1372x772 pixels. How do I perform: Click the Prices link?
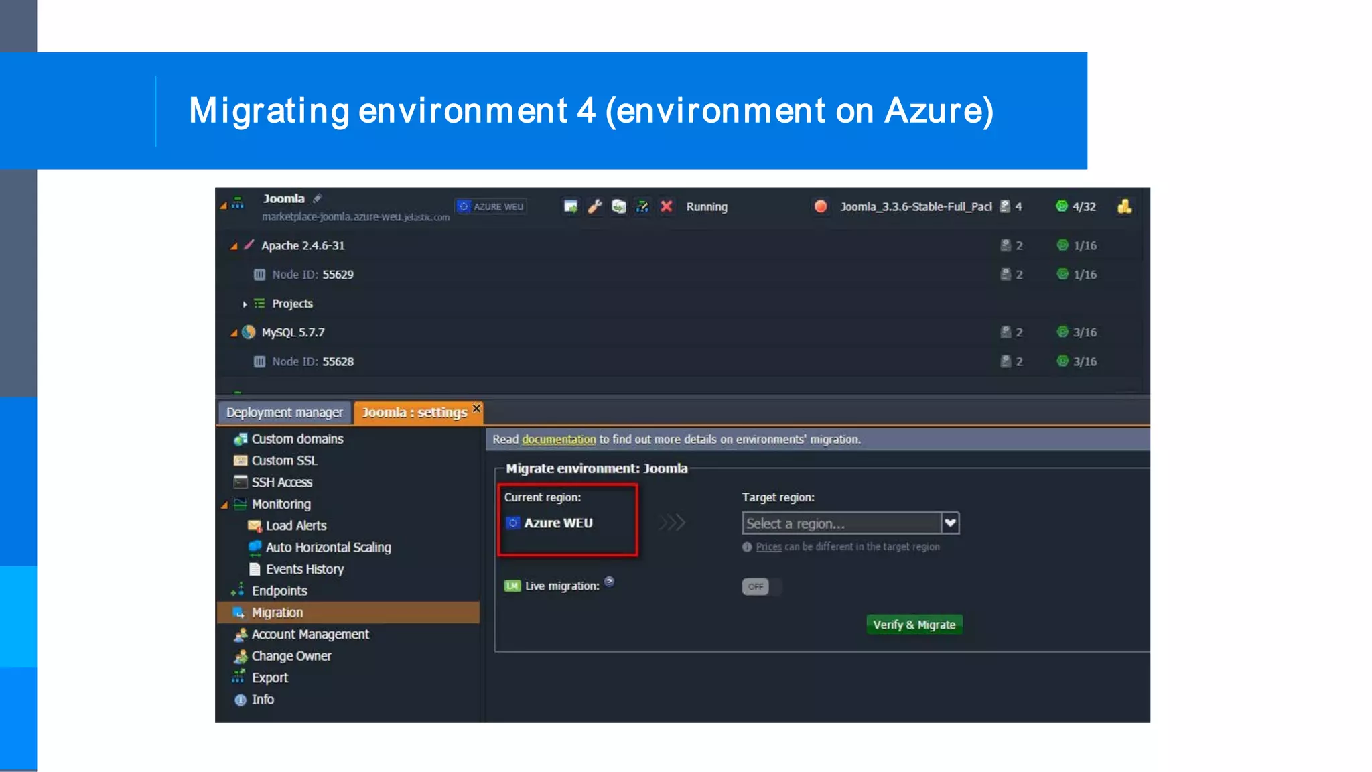coord(769,547)
